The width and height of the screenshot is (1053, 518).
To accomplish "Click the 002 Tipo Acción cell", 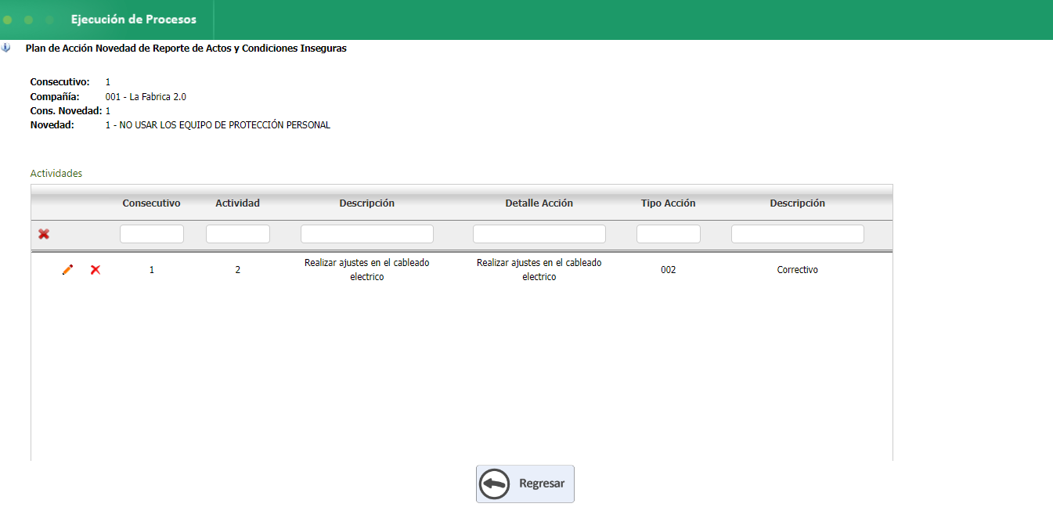I will 669,270.
